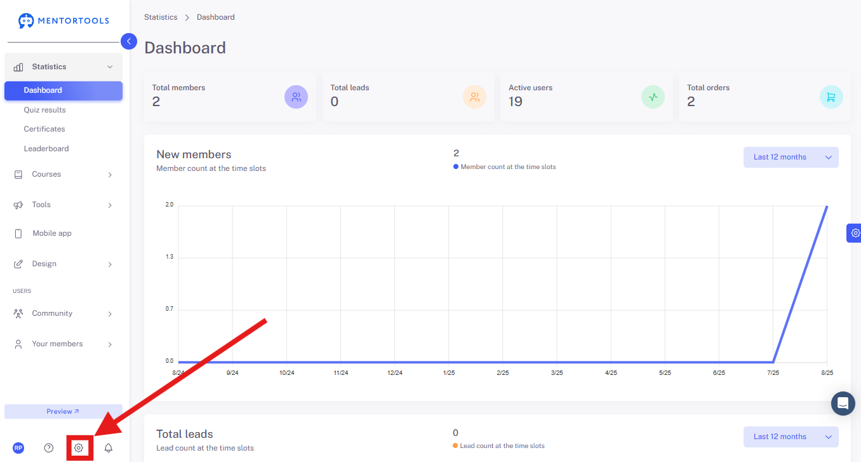Image resolution: width=861 pixels, height=462 pixels.
Task: Open the help question mark icon
Action: coord(49,448)
